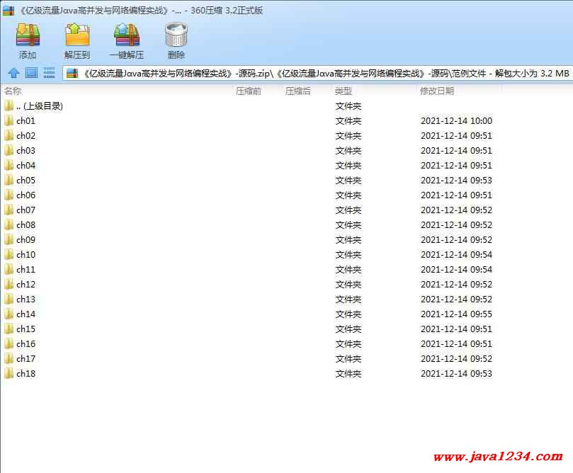The image size is (573, 473).
Task: Select the ch01 folder
Action: tap(25, 121)
